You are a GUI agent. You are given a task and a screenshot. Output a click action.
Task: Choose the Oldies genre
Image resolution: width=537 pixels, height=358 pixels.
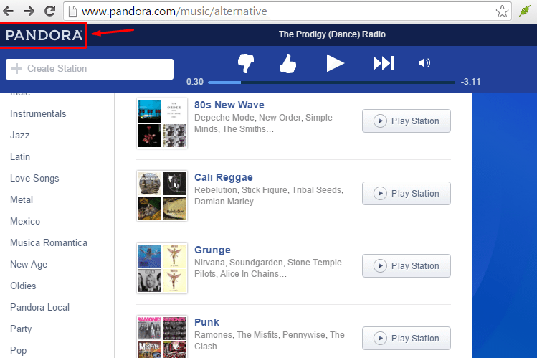point(23,286)
